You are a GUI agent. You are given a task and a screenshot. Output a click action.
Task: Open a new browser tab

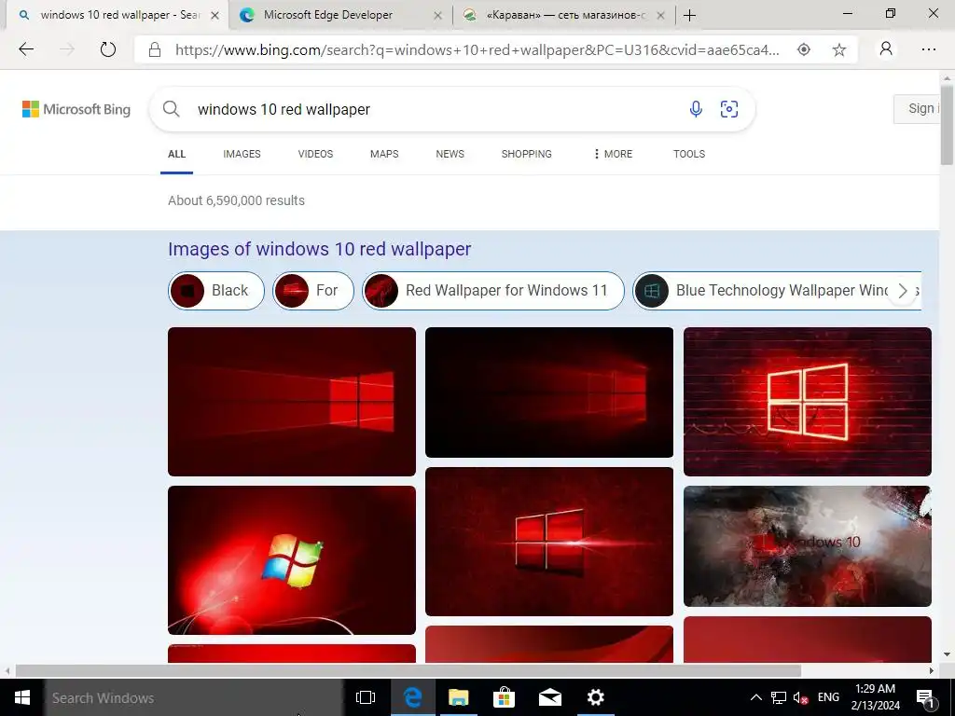pos(689,16)
